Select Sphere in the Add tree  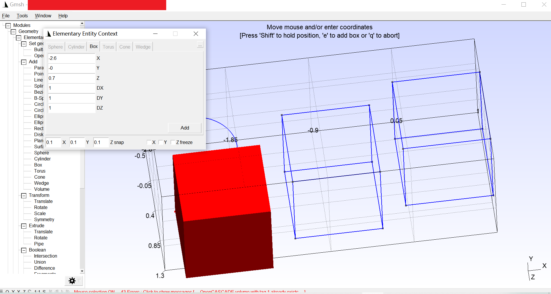(x=41, y=153)
